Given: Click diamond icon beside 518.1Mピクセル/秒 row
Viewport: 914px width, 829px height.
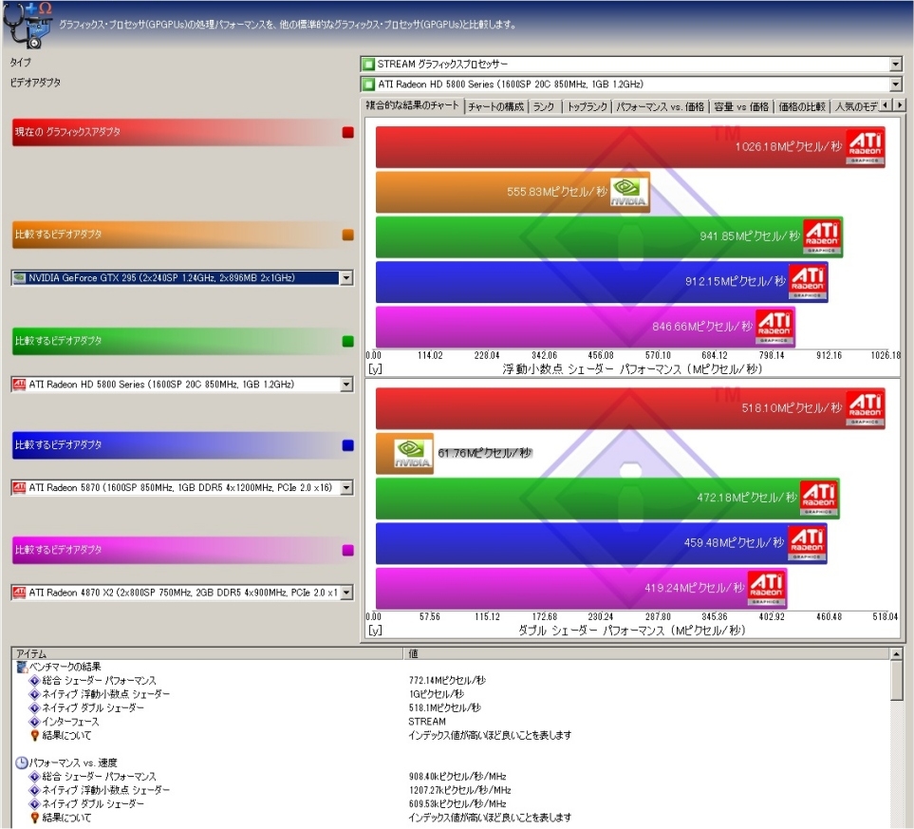Looking at the screenshot, I should (x=34, y=707).
